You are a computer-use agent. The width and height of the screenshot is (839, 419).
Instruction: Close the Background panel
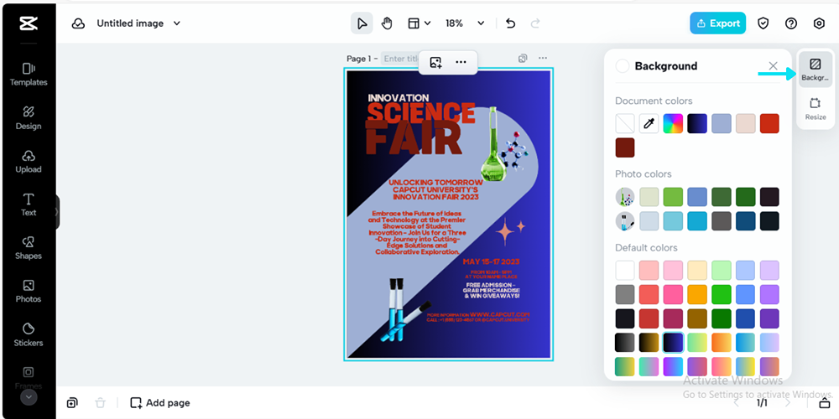pos(773,65)
